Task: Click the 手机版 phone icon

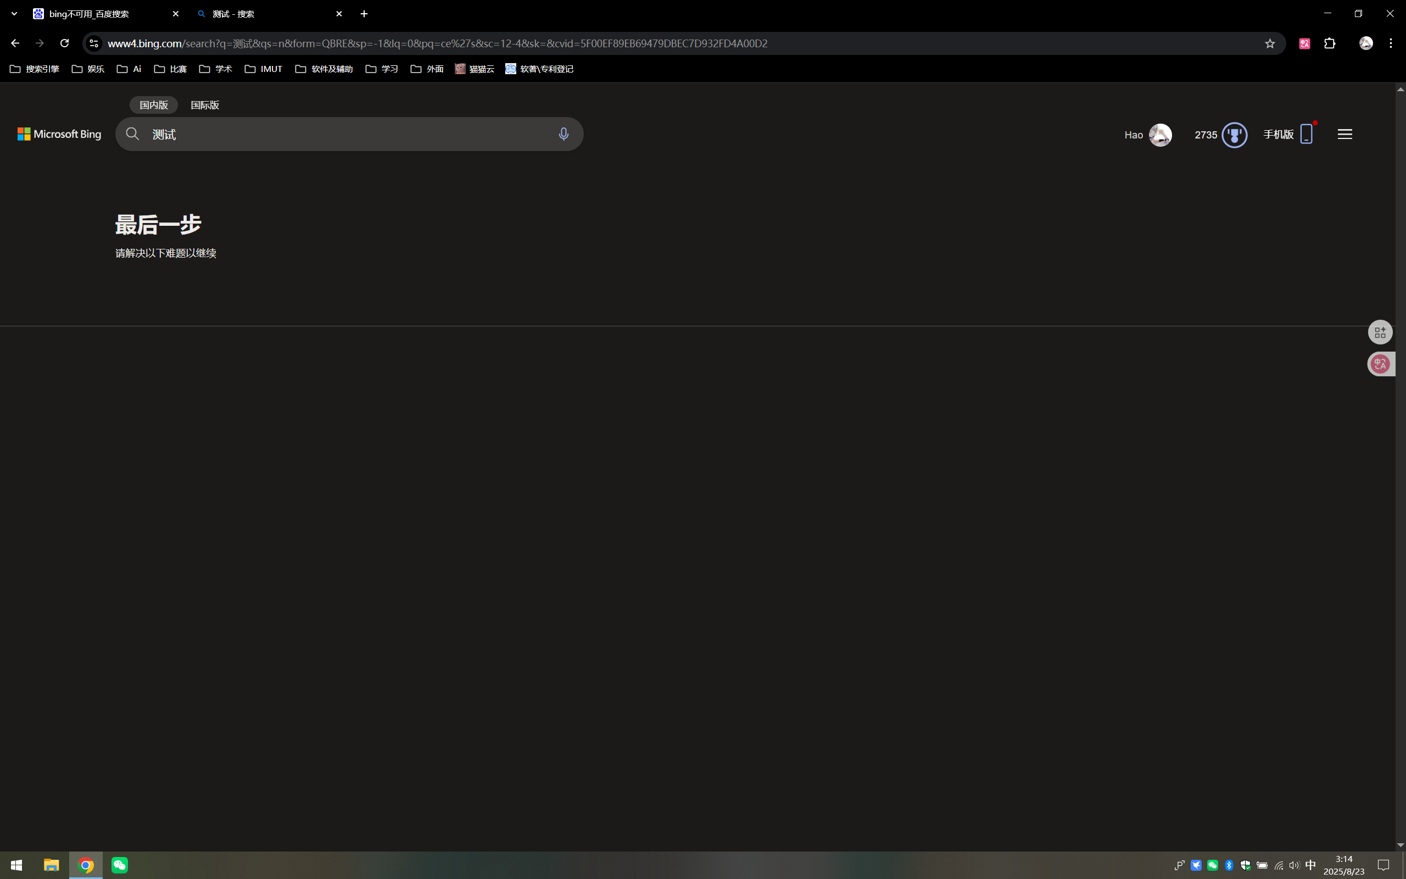Action: (x=1306, y=134)
